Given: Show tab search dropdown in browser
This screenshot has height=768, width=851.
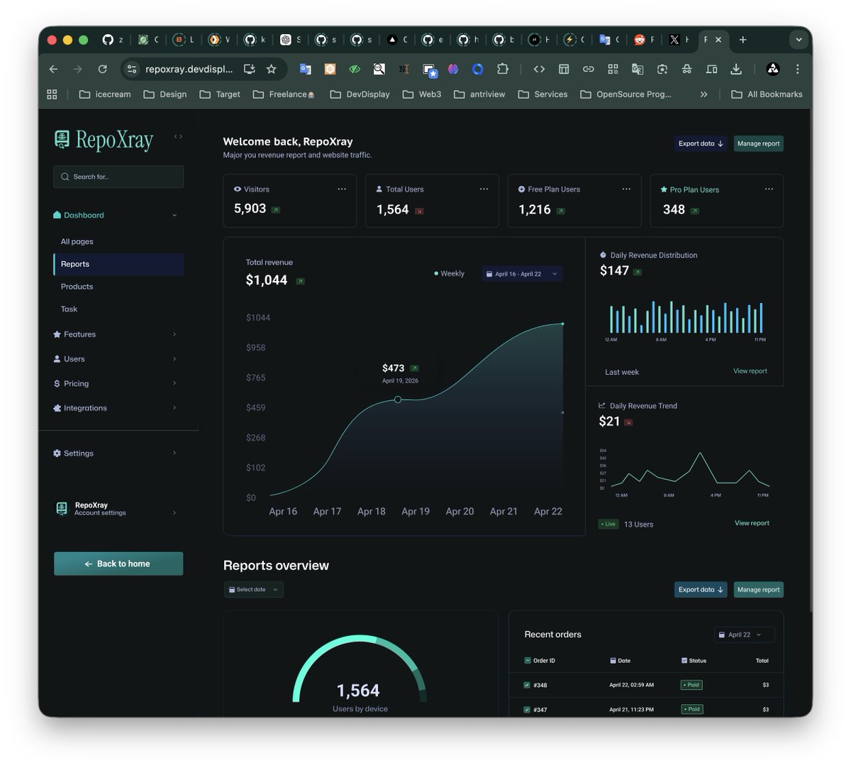Looking at the screenshot, I should point(799,40).
